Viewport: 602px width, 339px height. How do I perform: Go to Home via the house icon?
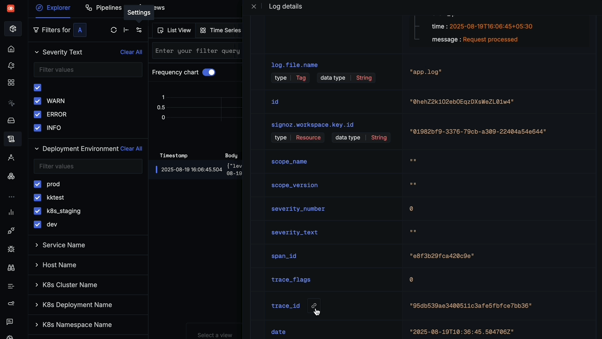click(x=11, y=49)
